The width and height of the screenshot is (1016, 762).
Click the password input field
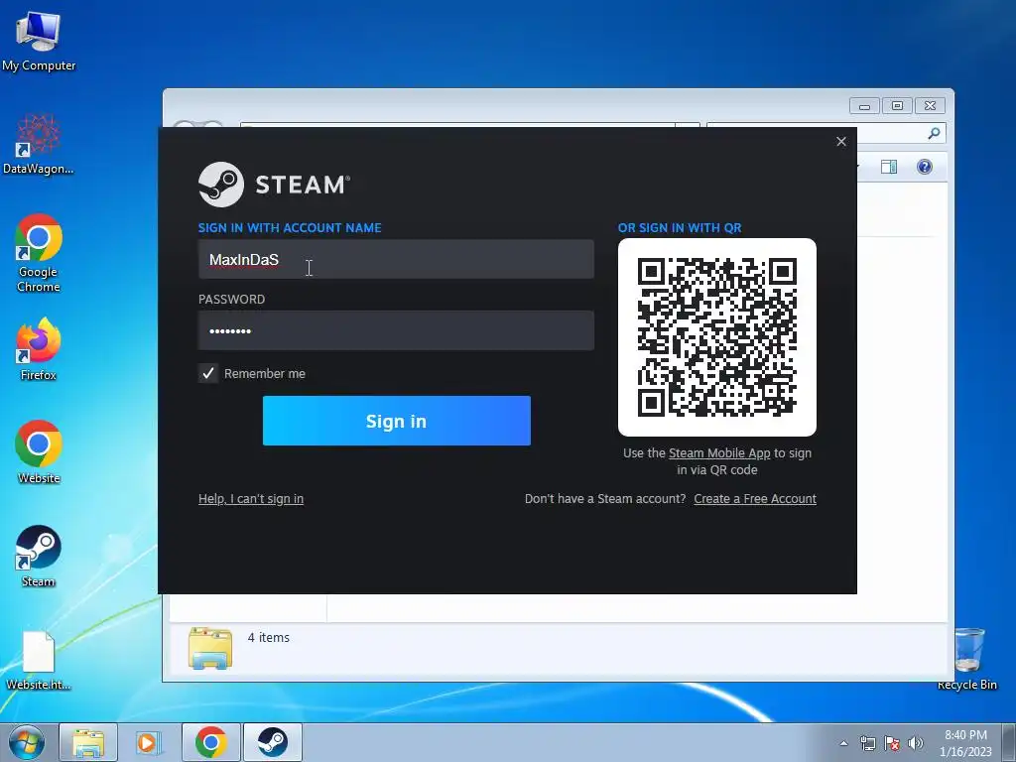(396, 330)
